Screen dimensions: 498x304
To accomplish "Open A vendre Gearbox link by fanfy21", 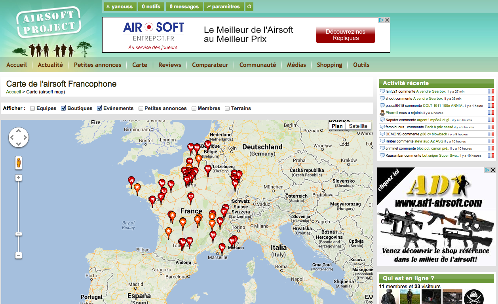I will tap(431, 91).
